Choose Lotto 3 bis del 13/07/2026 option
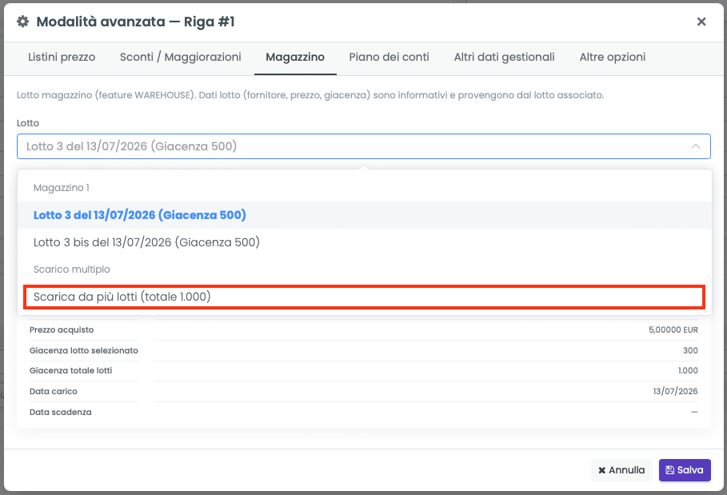 (x=365, y=242)
